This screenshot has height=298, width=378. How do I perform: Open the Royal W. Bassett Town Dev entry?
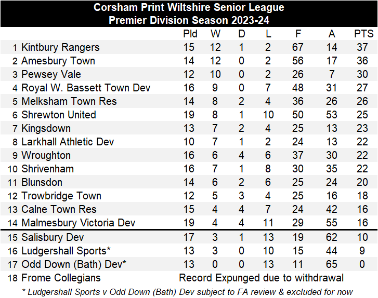tap(86, 88)
